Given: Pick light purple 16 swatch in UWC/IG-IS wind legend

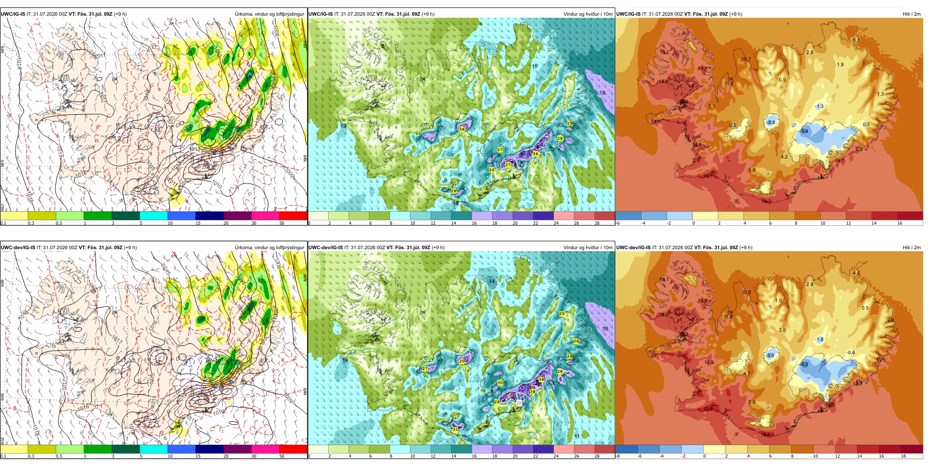Looking at the screenshot, I should 482,216.
